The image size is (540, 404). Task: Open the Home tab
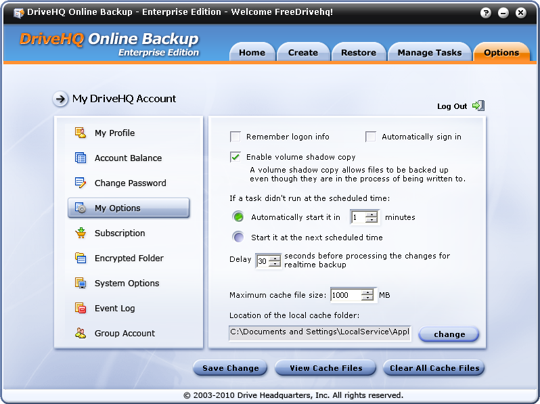click(x=252, y=52)
